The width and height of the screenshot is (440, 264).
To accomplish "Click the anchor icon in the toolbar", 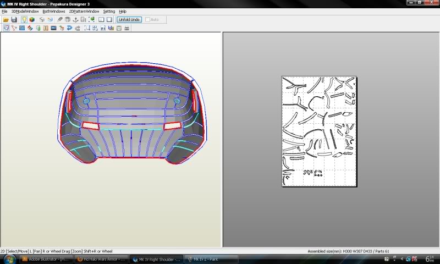I will tap(75, 20).
